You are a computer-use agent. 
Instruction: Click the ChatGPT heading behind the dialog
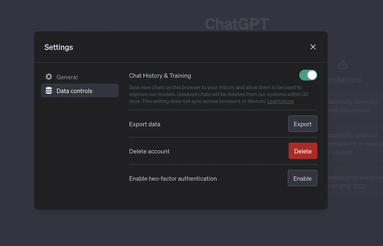pos(237,24)
